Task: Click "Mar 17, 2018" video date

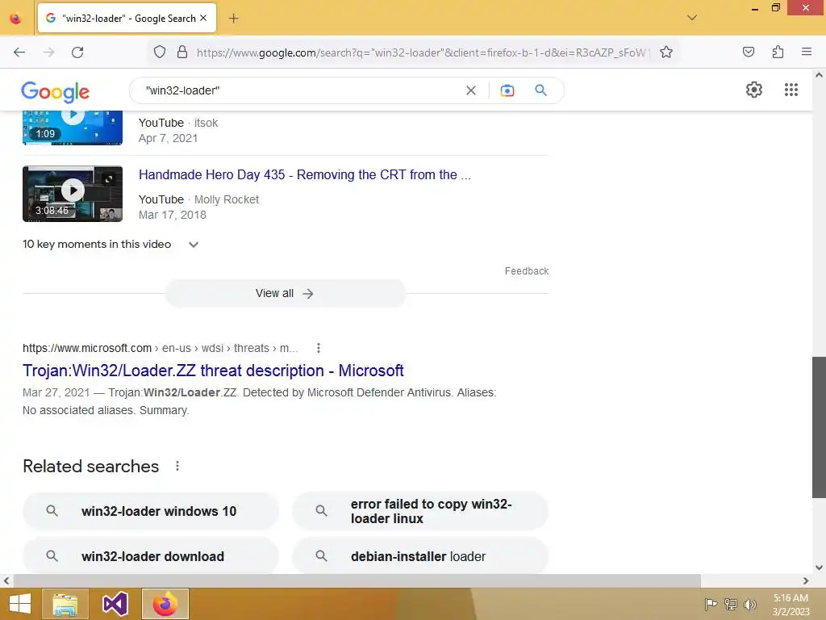Action: coord(173,215)
